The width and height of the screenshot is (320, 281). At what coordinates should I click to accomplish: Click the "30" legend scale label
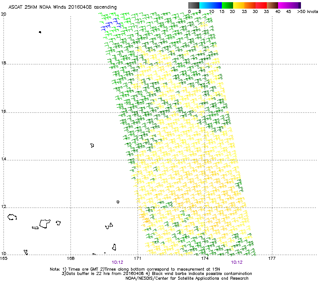255,12
